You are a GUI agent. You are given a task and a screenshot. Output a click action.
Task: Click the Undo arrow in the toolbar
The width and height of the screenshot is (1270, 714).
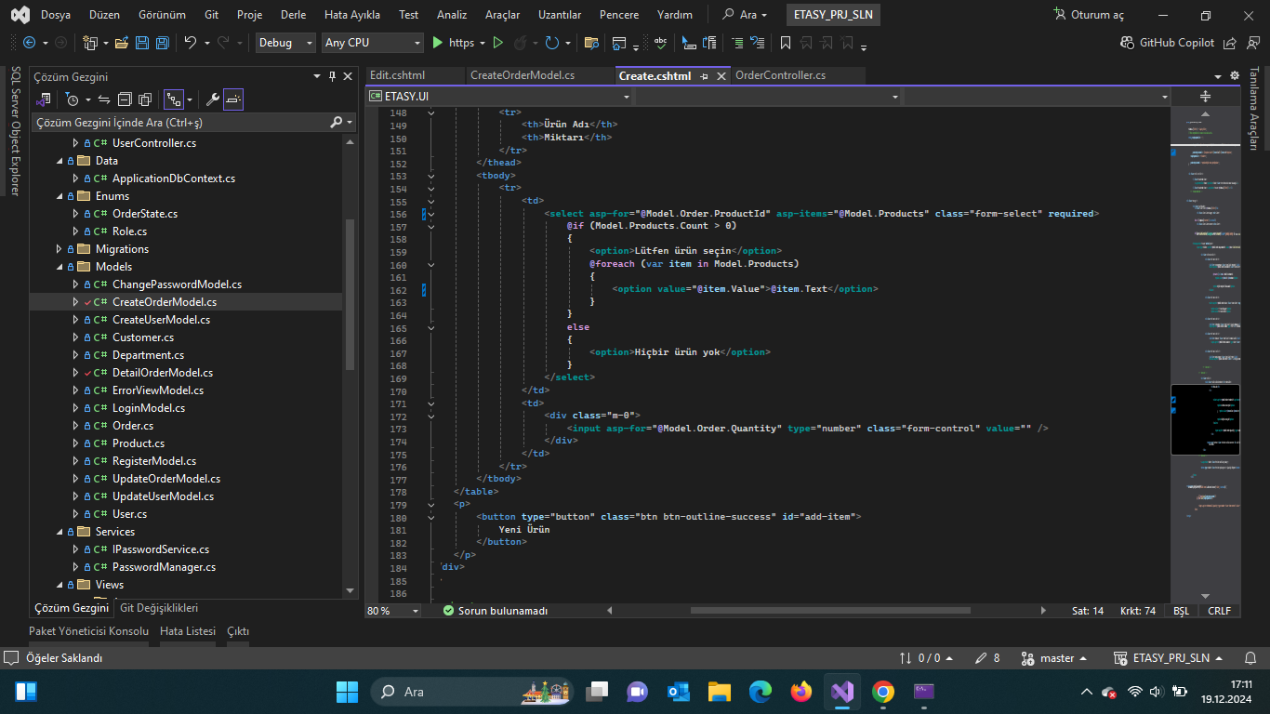[191, 43]
